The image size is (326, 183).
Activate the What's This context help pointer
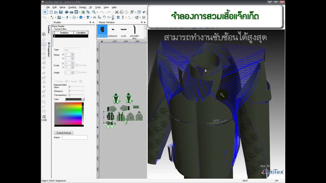[x=144, y=12]
